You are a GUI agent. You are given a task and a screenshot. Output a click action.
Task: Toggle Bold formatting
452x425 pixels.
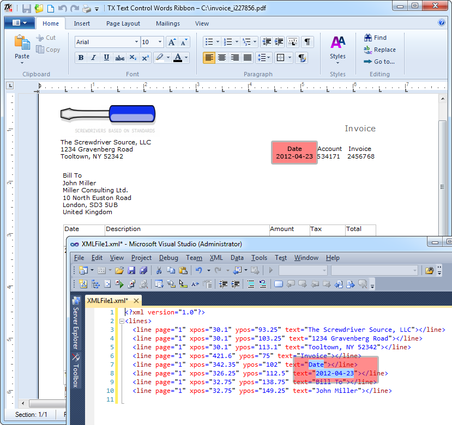[x=81, y=58]
